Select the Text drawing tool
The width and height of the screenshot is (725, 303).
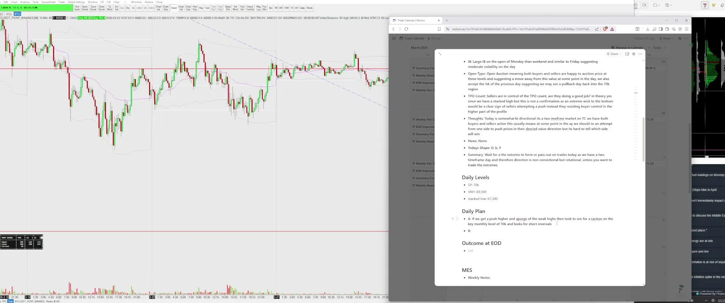pos(207,8)
